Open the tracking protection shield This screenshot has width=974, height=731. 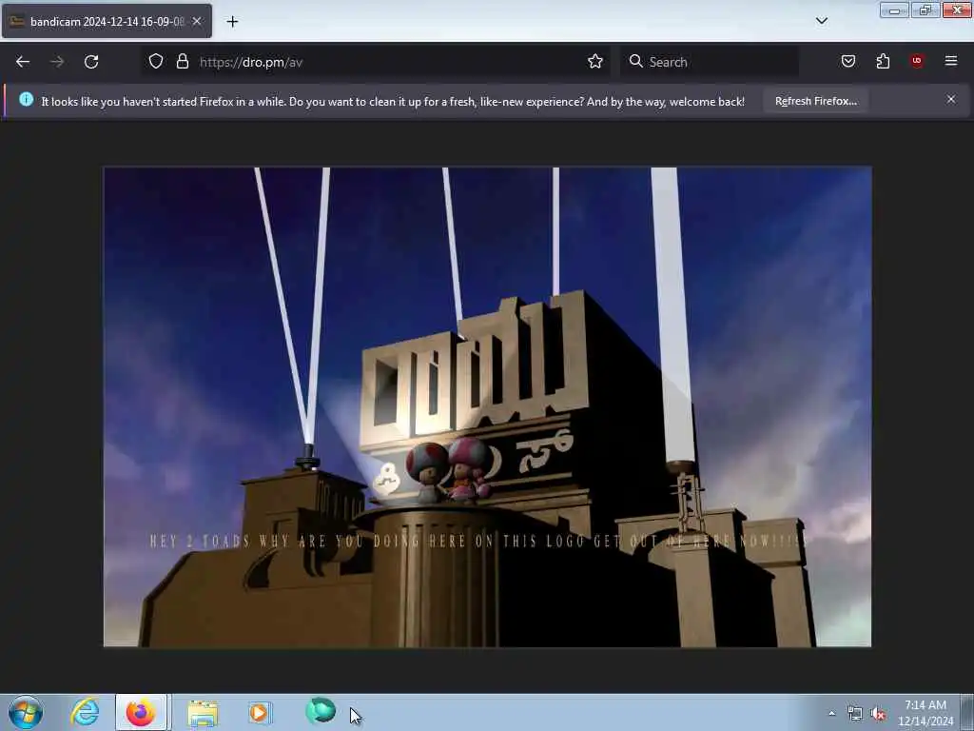click(156, 61)
